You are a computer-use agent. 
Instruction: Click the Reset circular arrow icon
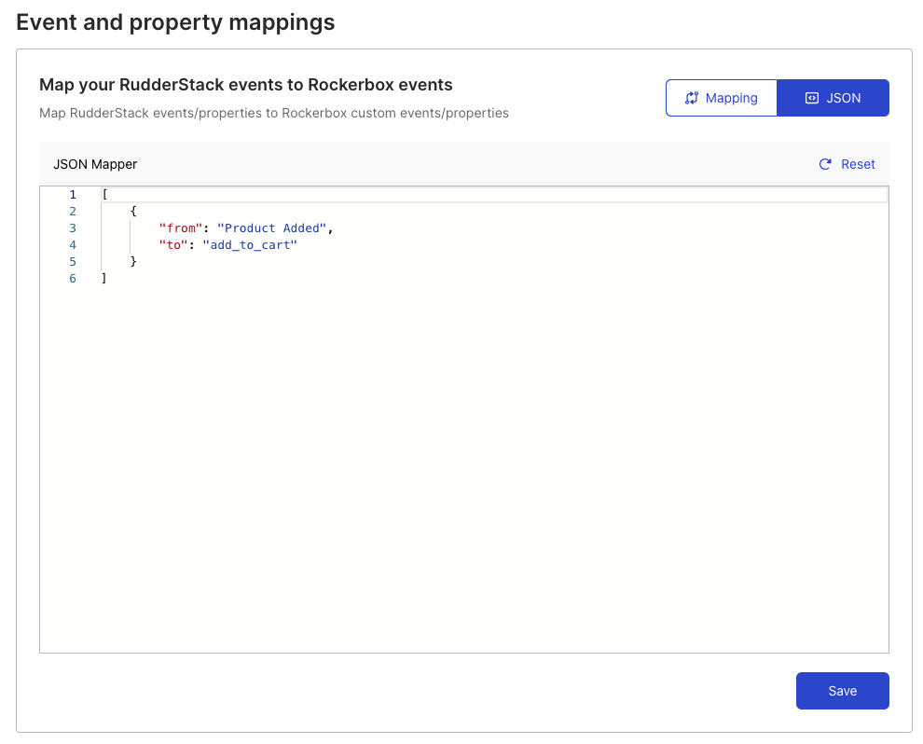[x=825, y=164]
